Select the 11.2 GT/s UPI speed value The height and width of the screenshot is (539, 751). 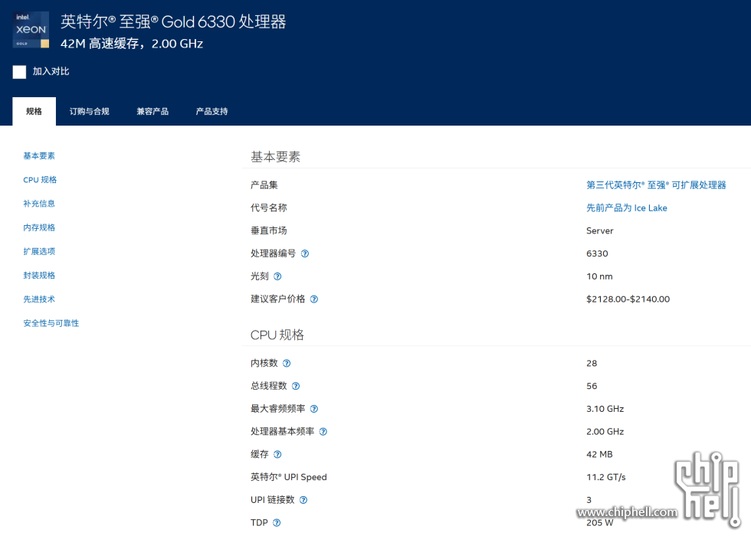click(x=606, y=477)
